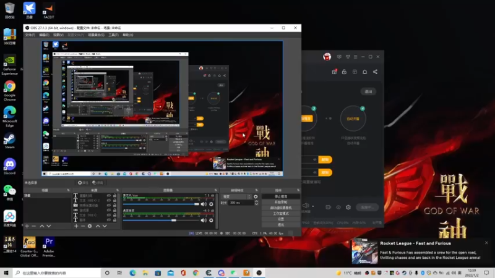Move the selected source down
The width and height of the screenshot is (495, 278).
point(105,226)
